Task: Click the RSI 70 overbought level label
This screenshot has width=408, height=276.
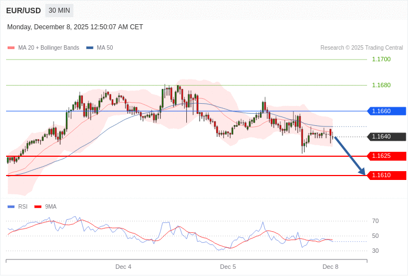Action: pos(375,221)
